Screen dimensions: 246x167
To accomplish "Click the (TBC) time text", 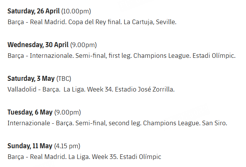I will (64, 79).
